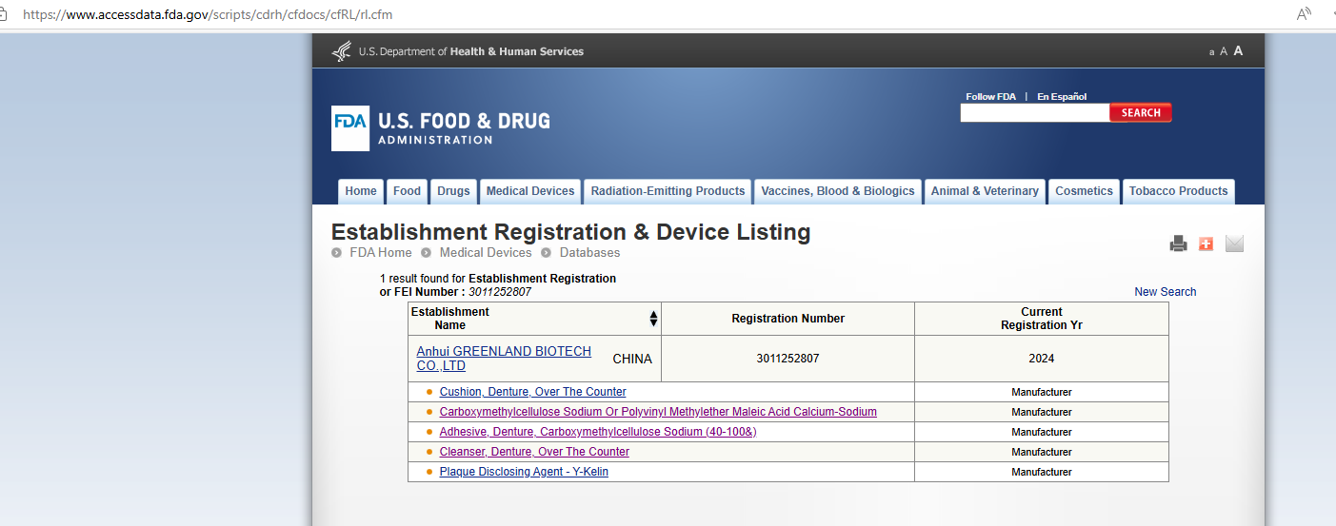The image size is (1336, 526).
Task: Open Plaque Disclosing Agent - Y-Kelin link
Action: click(x=524, y=472)
